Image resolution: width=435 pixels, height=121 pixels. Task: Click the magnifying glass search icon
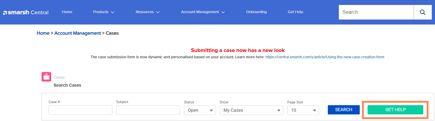point(422,12)
